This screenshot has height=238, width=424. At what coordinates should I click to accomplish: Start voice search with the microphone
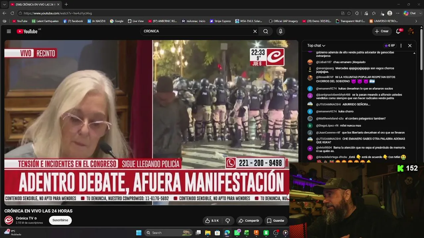(281, 31)
